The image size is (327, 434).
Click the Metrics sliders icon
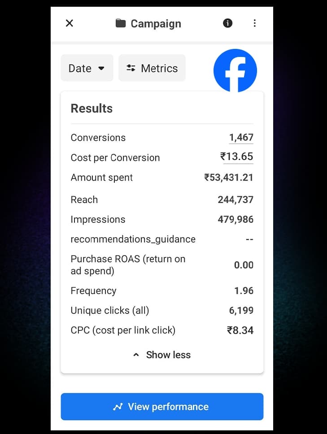131,68
